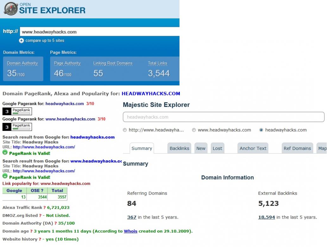
Task: Click the plus icon beside compare sites
Action: 21,40
